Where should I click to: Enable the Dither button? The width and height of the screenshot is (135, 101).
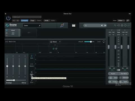(124, 82)
